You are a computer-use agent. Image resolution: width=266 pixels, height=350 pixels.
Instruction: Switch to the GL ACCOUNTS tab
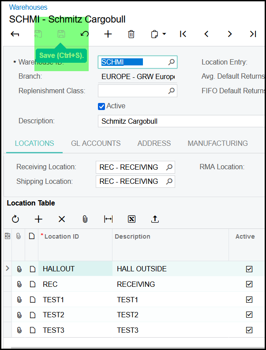[96, 143]
